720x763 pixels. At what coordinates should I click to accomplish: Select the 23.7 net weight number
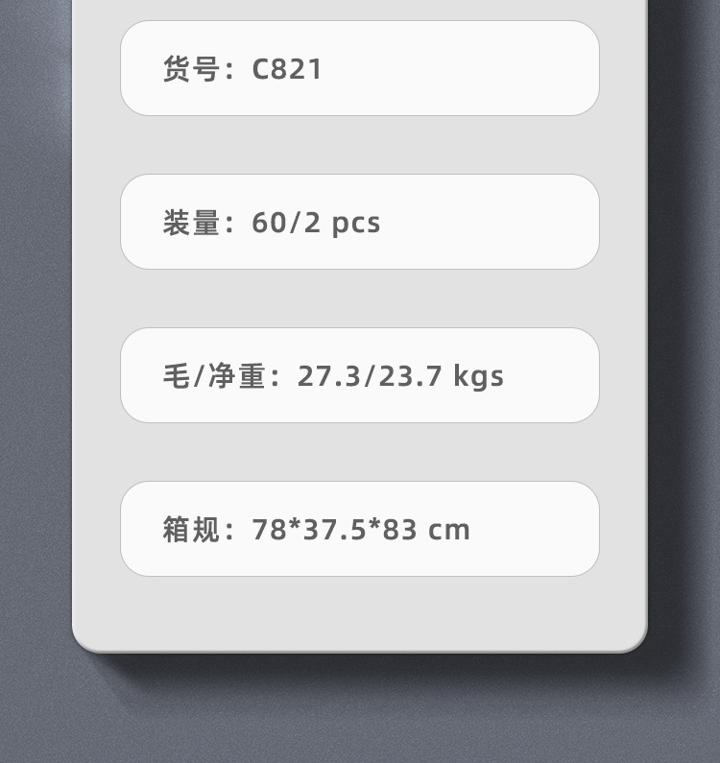[410, 376]
